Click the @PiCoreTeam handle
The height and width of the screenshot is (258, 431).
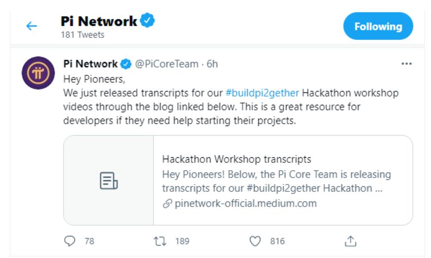tap(167, 64)
